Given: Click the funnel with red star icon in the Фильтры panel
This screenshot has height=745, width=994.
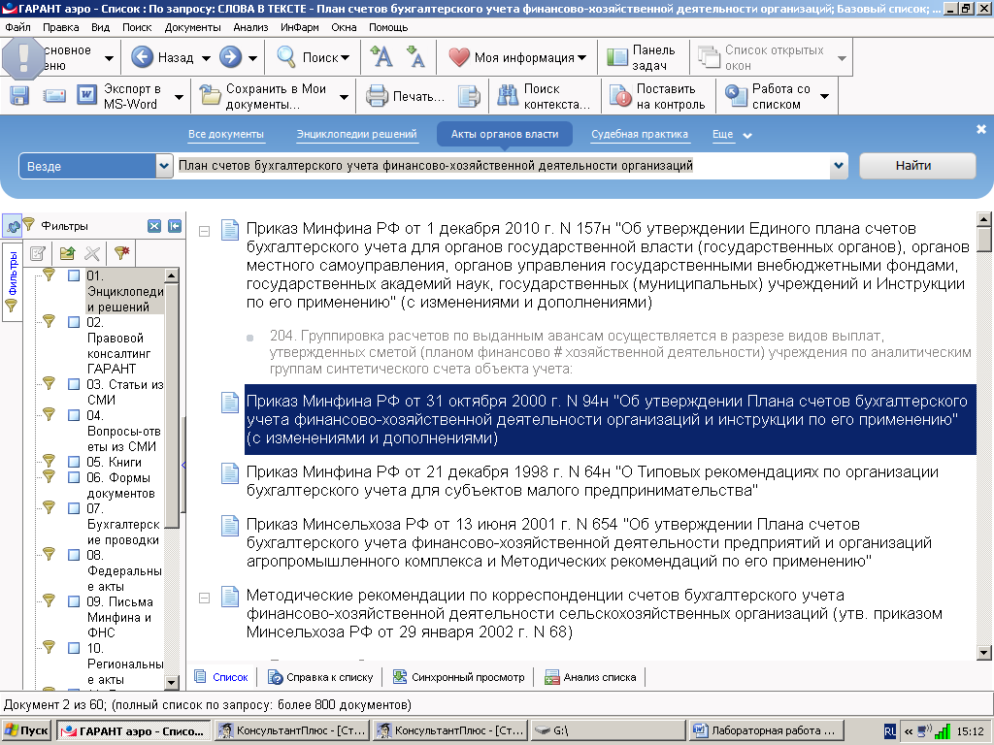Looking at the screenshot, I should pyautogui.click(x=121, y=253).
